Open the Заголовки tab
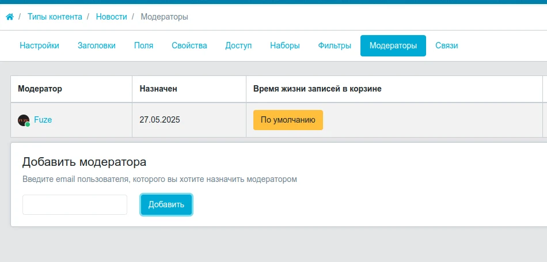Viewport: 547px width, 262px height. point(97,45)
